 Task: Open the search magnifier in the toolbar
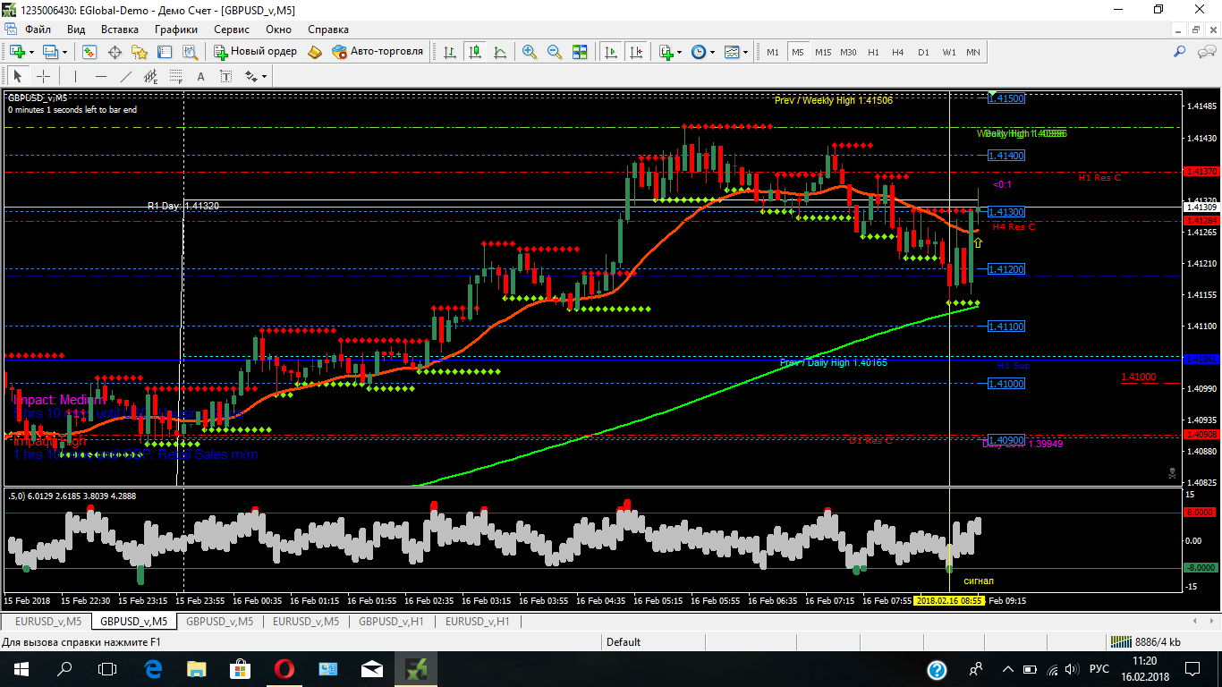(x=1179, y=52)
